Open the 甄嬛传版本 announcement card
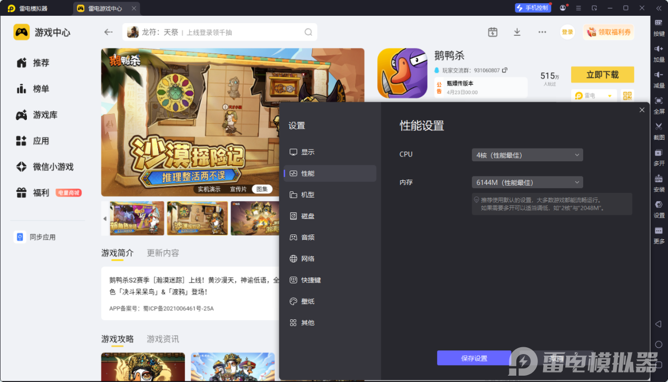The image size is (668, 382). [480, 87]
